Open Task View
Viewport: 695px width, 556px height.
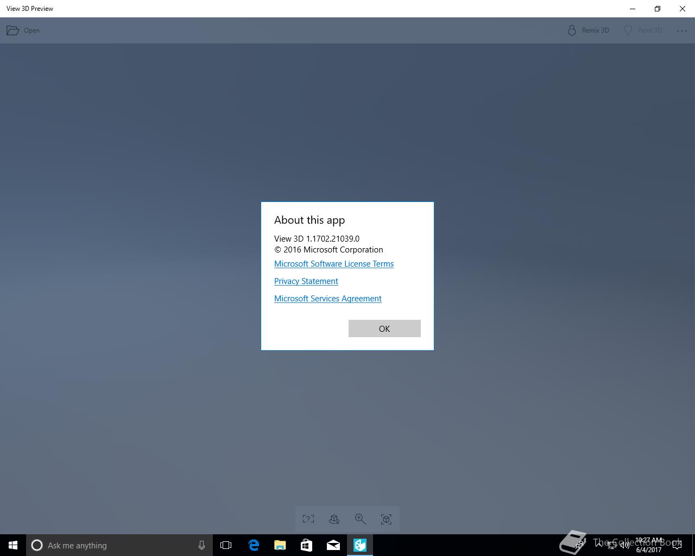coord(226,545)
